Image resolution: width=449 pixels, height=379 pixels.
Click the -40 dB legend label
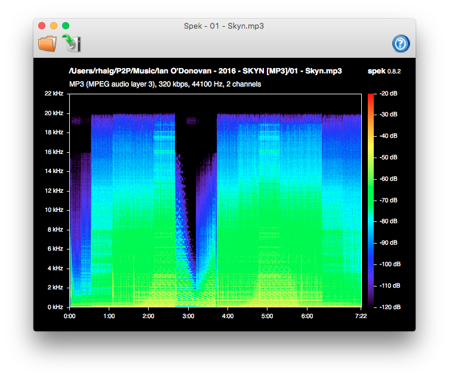388,135
